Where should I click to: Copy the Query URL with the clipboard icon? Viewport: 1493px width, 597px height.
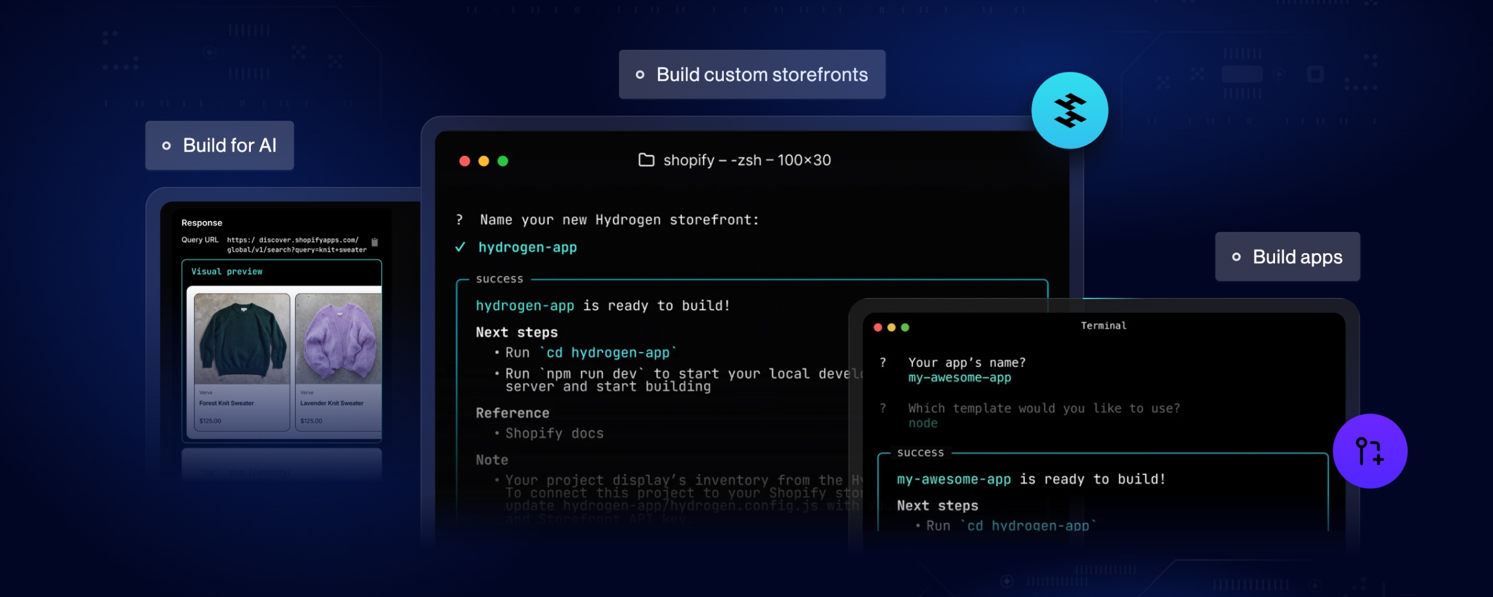click(374, 242)
